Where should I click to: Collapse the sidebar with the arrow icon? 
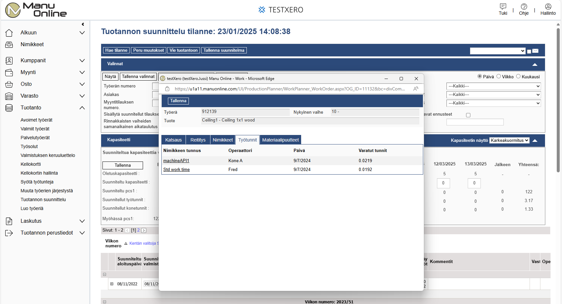point(83,24)
